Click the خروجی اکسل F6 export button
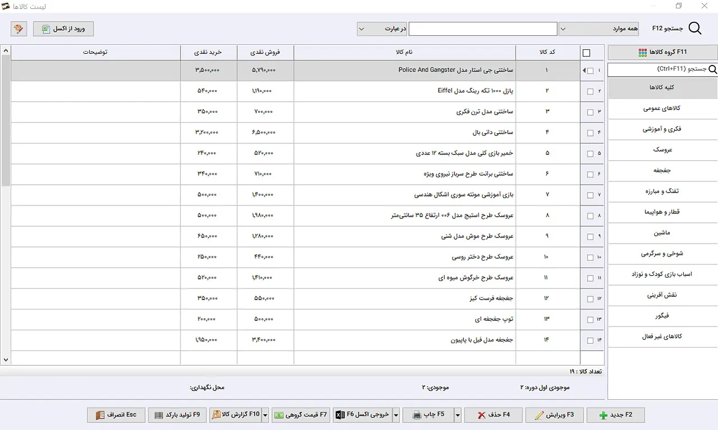The height and width of the screenshot is (430, 718). tap(362, 415)
